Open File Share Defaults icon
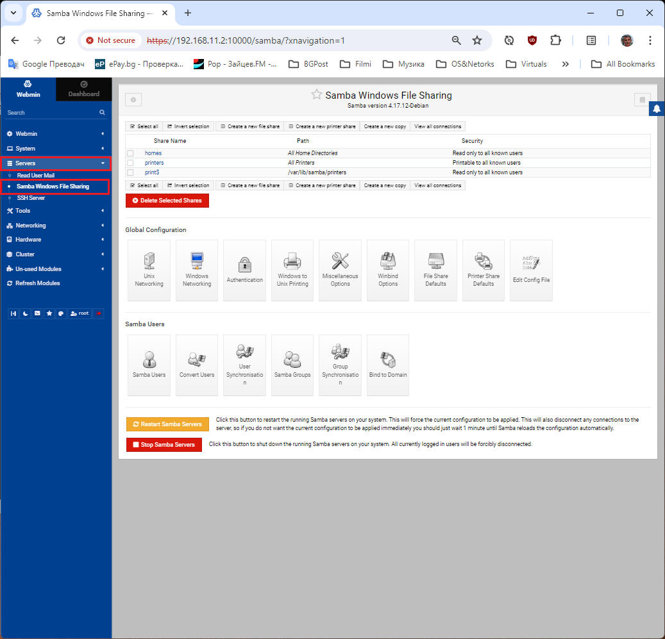665x639 pixels. [x=435, y=270]
